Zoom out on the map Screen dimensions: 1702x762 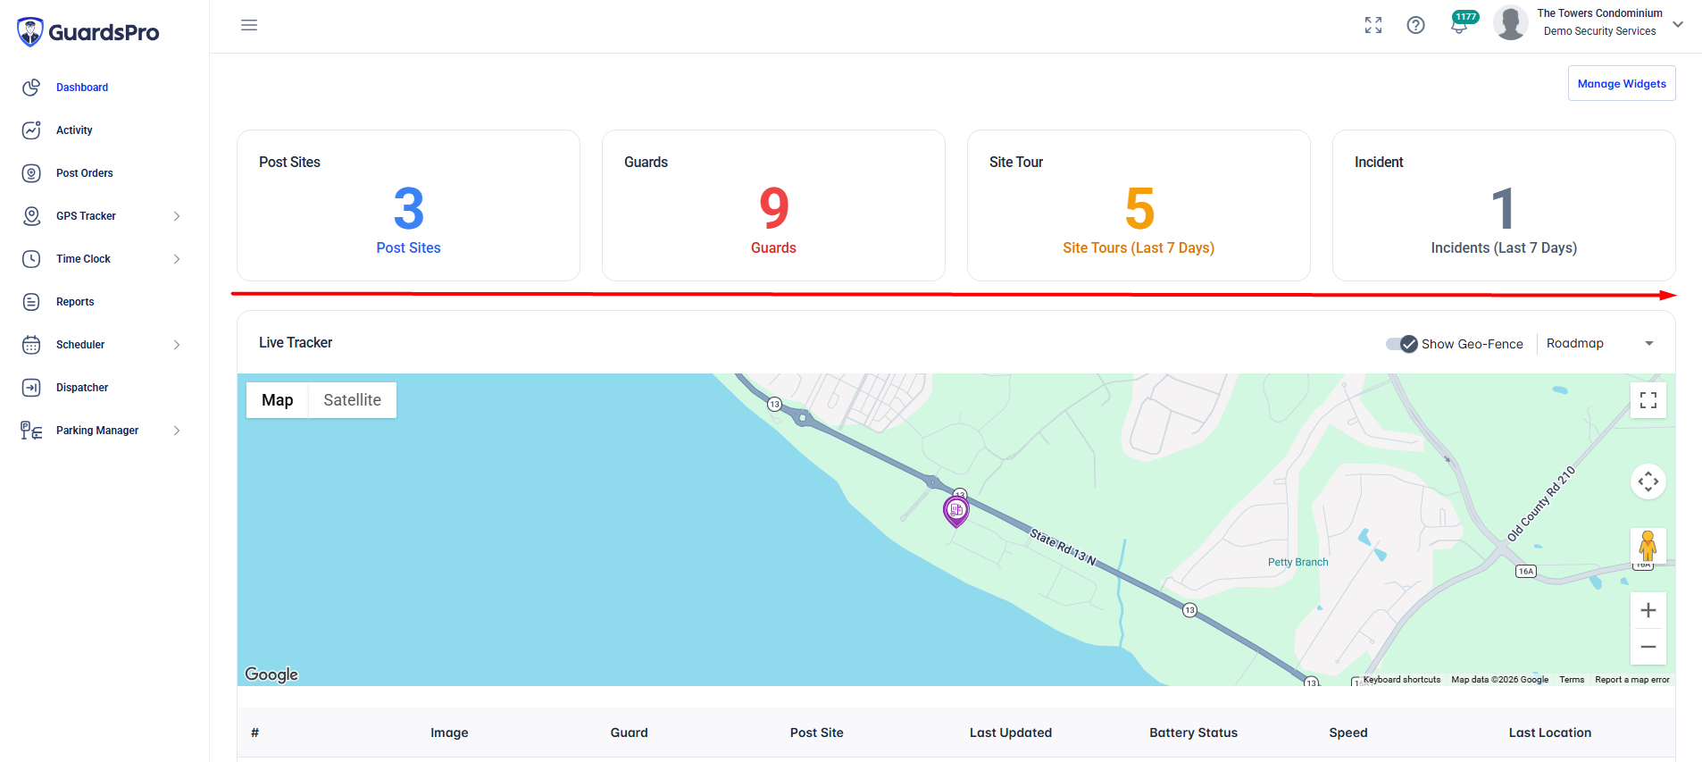coord(1648,647)
